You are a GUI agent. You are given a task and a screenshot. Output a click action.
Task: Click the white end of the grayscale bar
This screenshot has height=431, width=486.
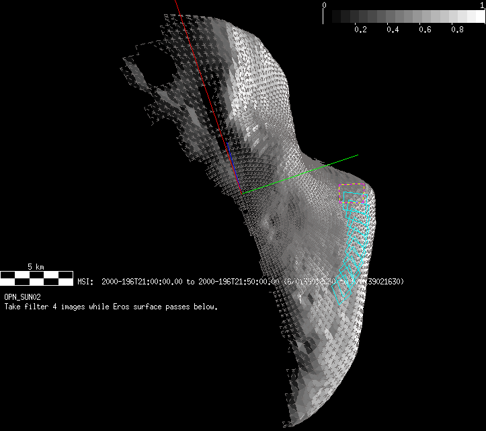(476, 17)
